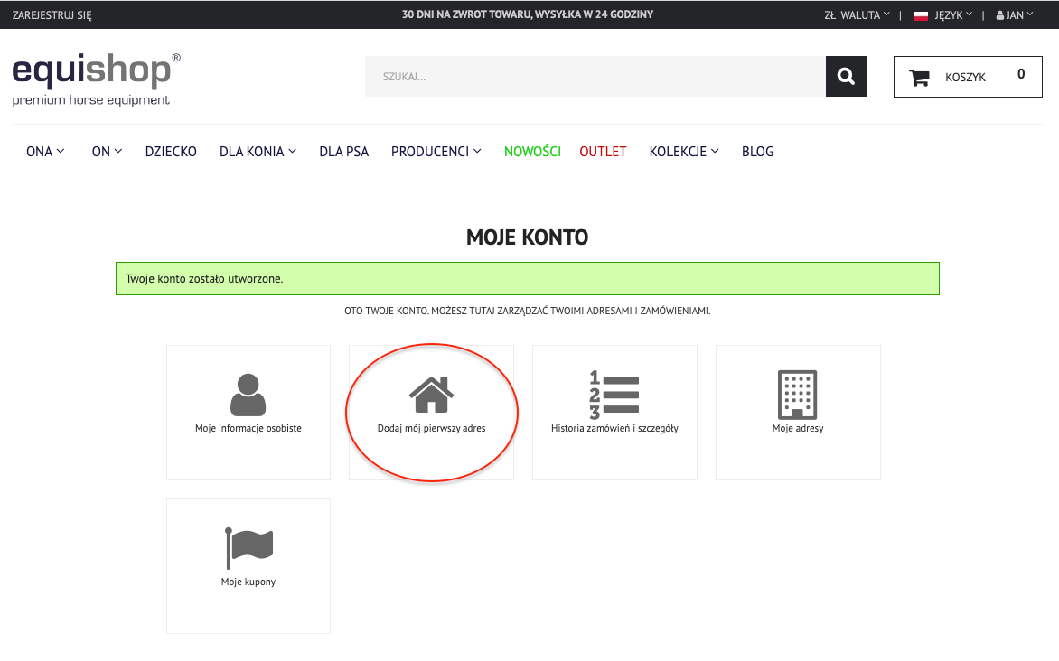Expand the Jan user account menu
The height and width of the screenshot is (661, 1059).
[x=1015, y=15]
